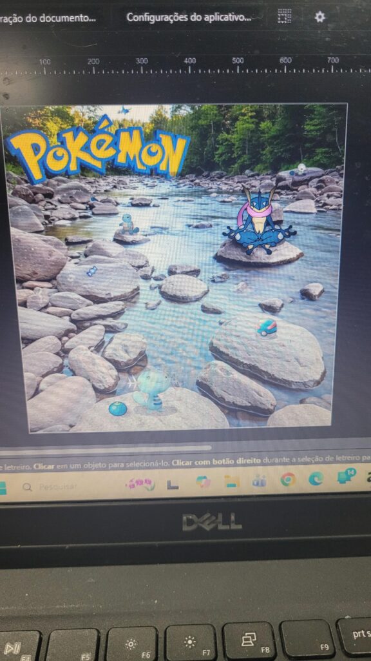Launch Microsoft Edge from the taskbar
The height and width of the screenshot is (661, 371).
316,478
